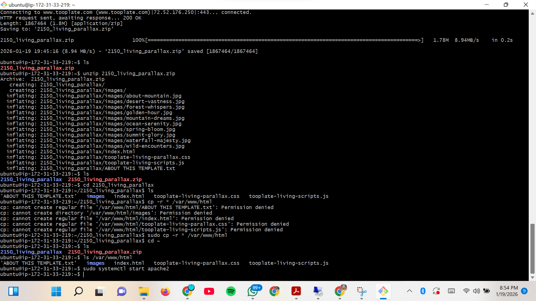Click the terminal scrollbar up arrow
536x301 pixels.
pos(532,13)
